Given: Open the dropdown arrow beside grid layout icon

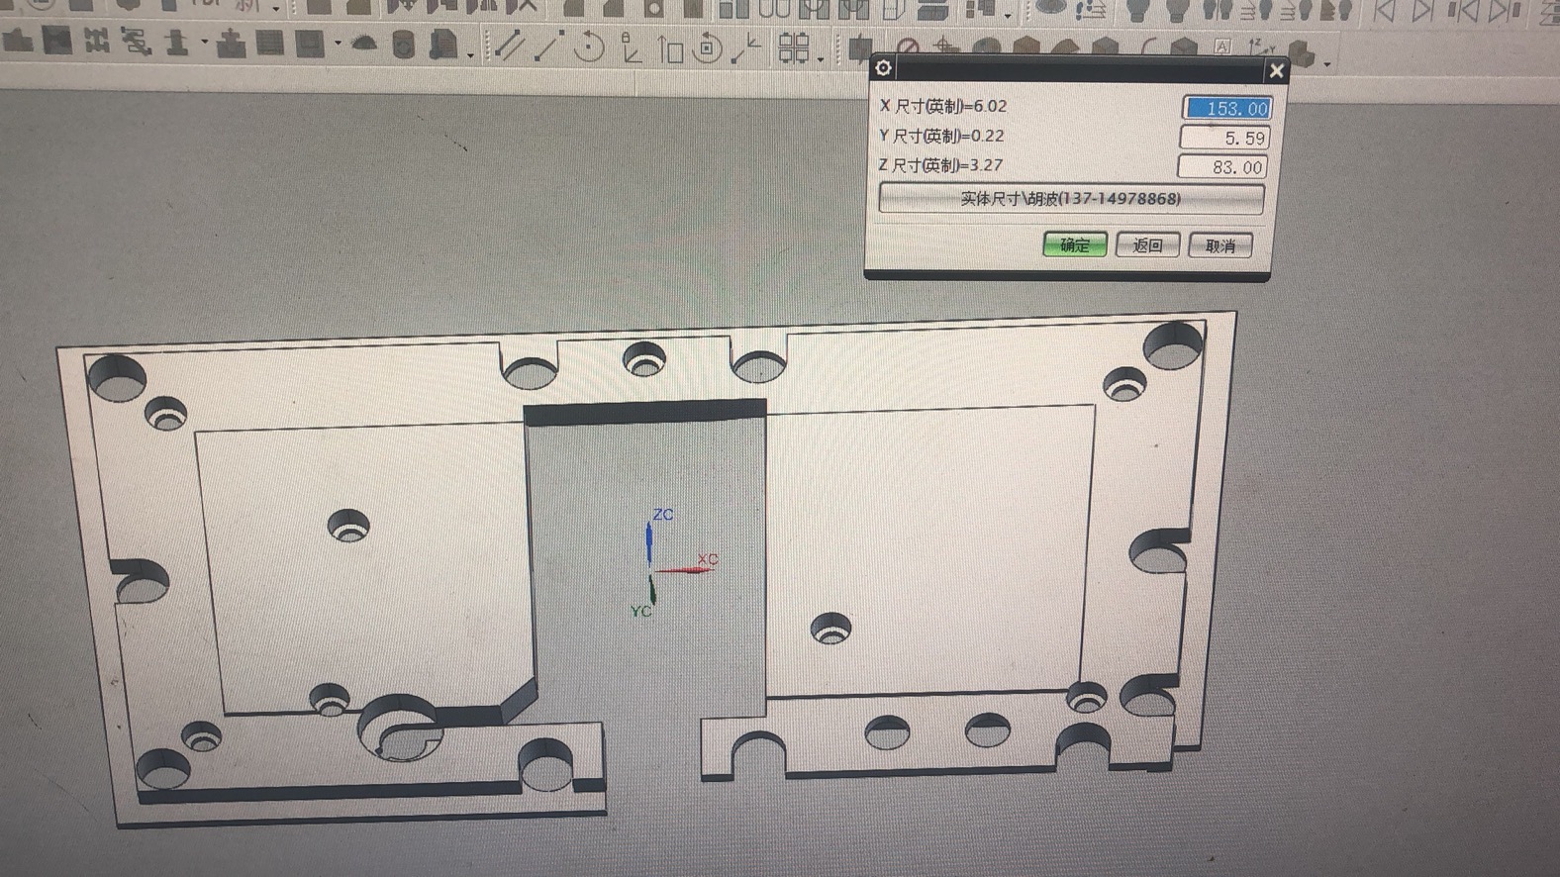Looking at the screenshot, I should click(x=821, y=59).
